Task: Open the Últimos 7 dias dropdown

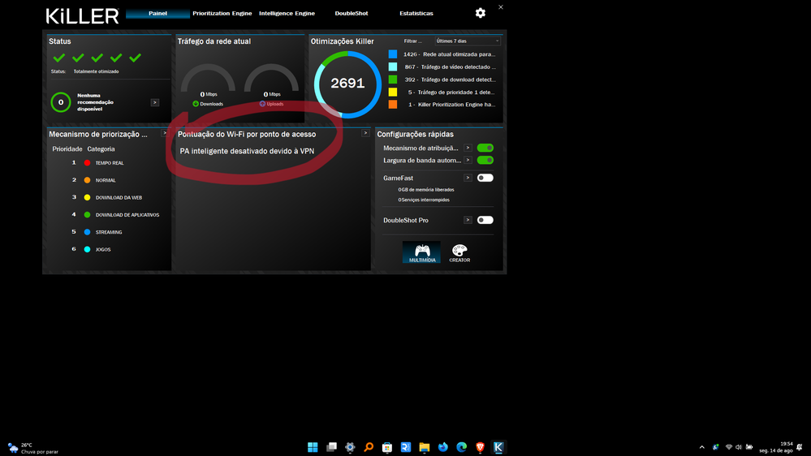Action: pos(468,41)
